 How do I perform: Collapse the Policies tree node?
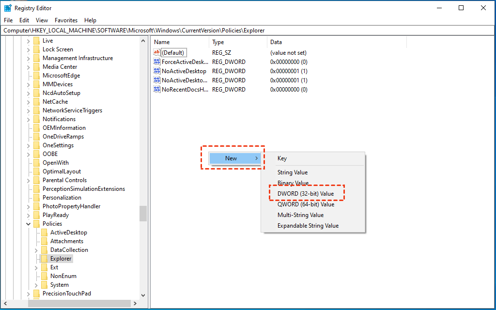29,224
